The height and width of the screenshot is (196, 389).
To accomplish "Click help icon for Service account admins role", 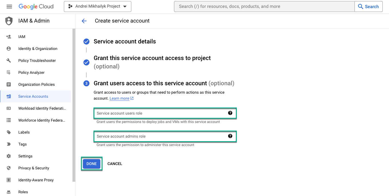I will pos(230,136).
